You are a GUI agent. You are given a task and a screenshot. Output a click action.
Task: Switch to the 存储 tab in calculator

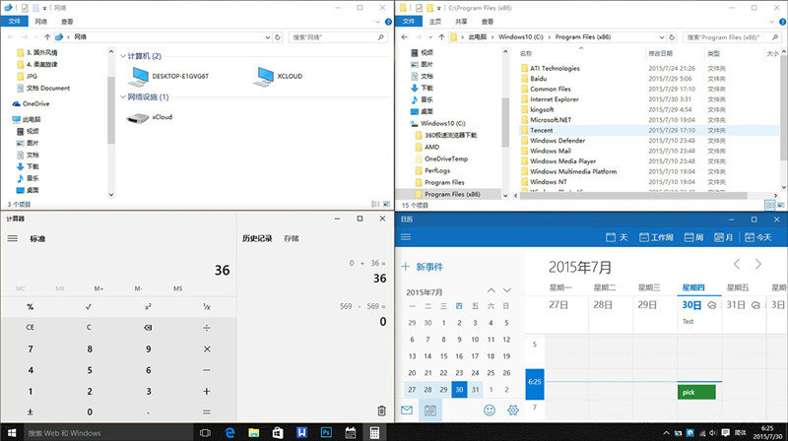[x=292, y=238]
